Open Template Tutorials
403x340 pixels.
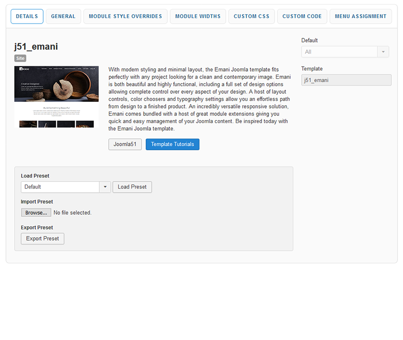point(172,144)
